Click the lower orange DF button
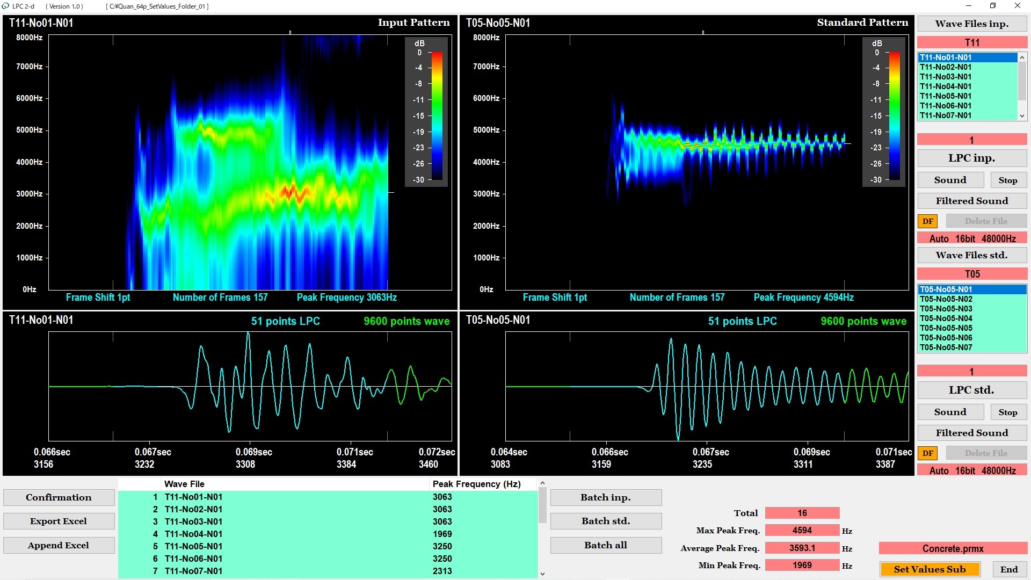This screenshot has height=580, width=1031. click(x=927, y=453)
